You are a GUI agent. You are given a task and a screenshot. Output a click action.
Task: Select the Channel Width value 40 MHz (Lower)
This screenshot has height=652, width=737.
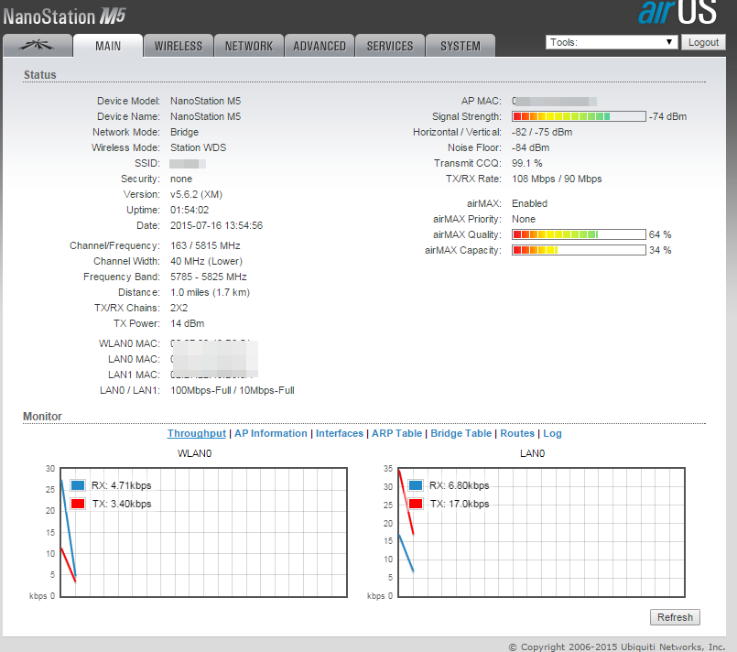click(206, 261)
